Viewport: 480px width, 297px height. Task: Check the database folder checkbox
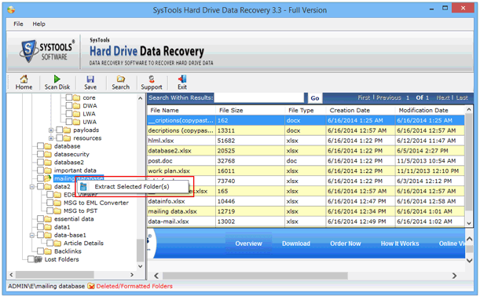(x=40, y=146)
